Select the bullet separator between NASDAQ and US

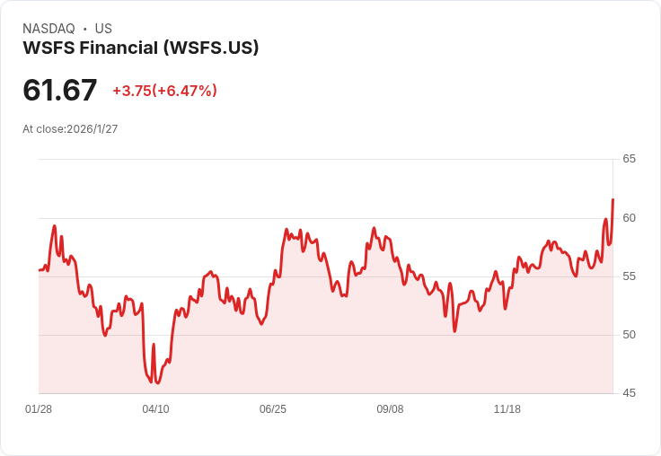(x=85, y=29)
